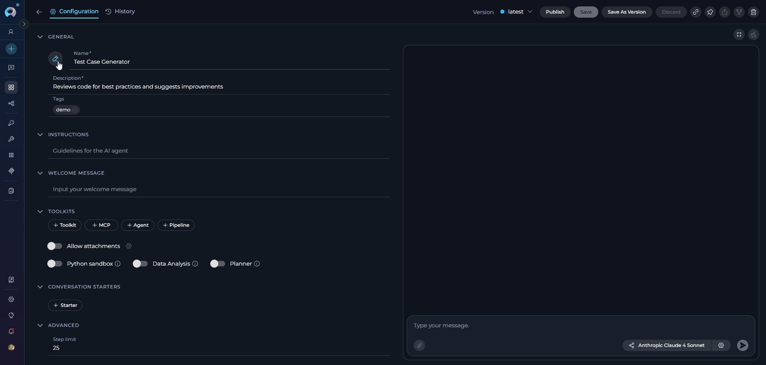This screenshot has height=365, width=766.
Task: Click the copy link icon in top toolbar
Action: point(695,12)
